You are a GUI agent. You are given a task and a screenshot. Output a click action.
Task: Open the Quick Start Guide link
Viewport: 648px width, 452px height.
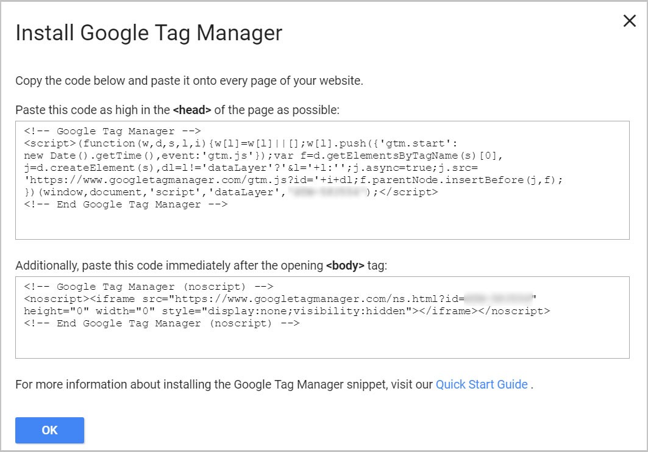(481, 384)
